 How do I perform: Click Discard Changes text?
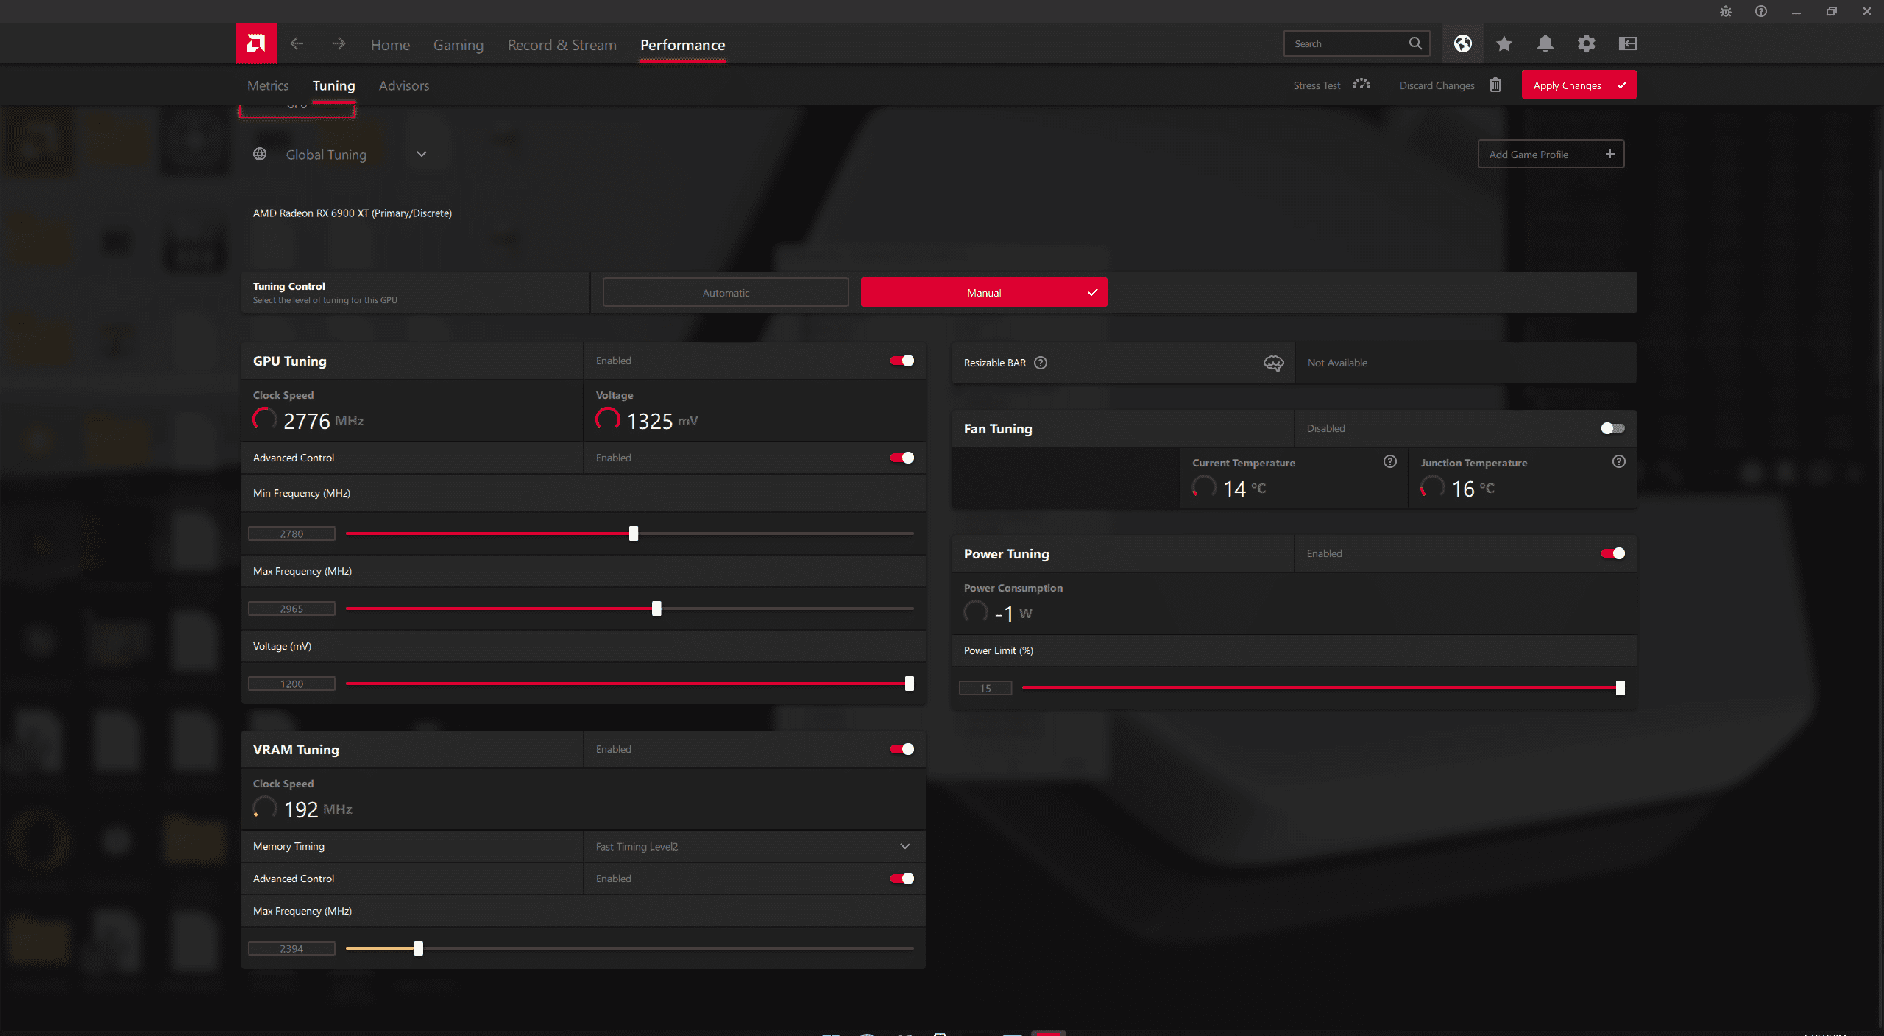[x=1437, y=85]
